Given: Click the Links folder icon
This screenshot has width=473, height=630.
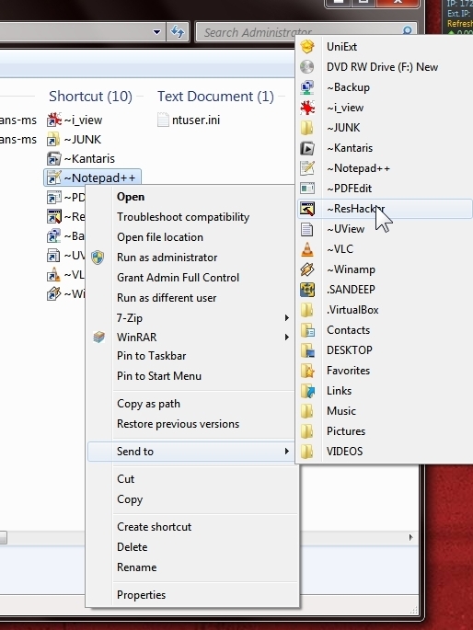Looking at the screenshot, I should (307, 391).
